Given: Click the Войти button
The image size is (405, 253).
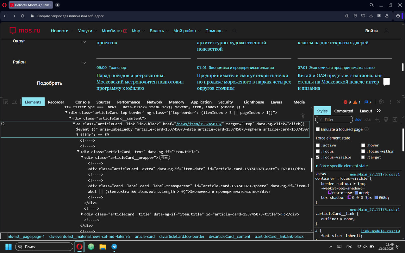Looking at the screenshot, I should click(371, 31).
